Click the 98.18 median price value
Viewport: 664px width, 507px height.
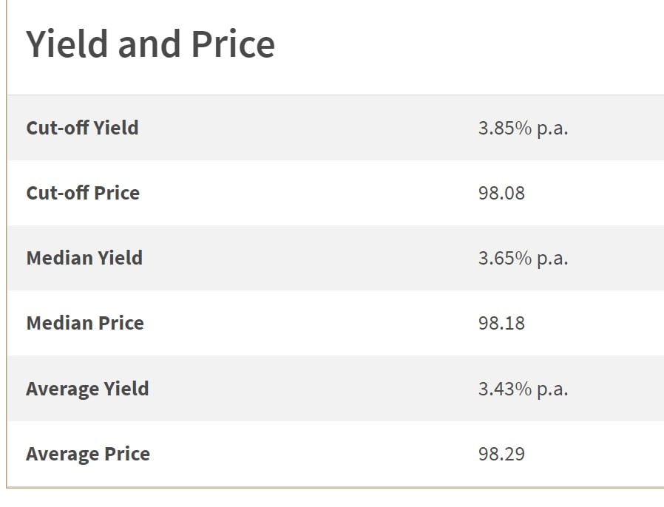pyautogui.click(x=501, y=323)
